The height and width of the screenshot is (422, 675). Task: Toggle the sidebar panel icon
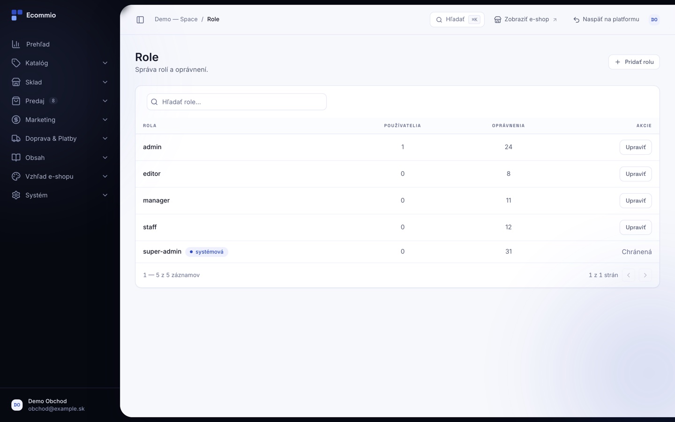[x=140, y=20]
